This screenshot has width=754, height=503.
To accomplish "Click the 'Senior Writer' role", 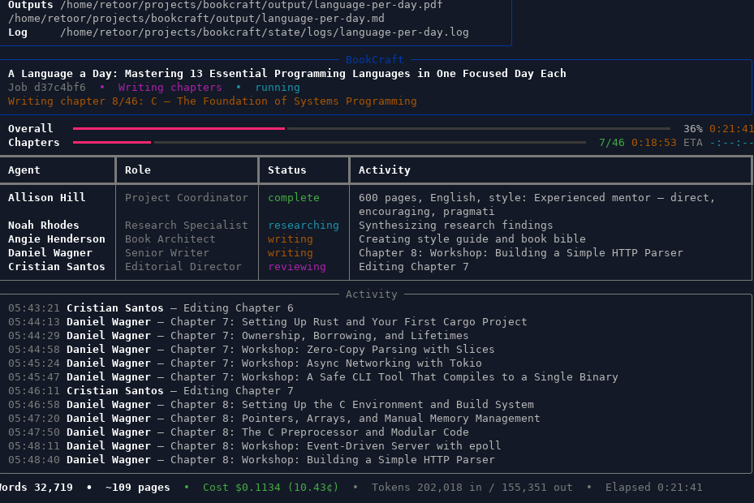I will pos(167,253).
